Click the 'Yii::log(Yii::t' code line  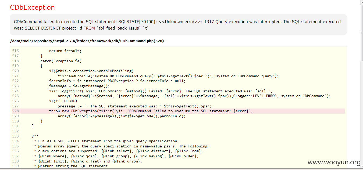161,91
